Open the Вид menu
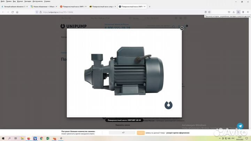The image size is (251, 141). [x=14, y=1]
